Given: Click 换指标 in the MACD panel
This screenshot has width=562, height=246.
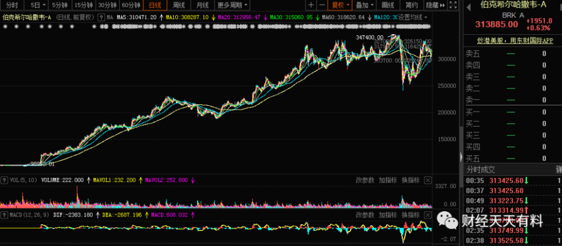Looking at the screenshot, I should coord(411,215).
